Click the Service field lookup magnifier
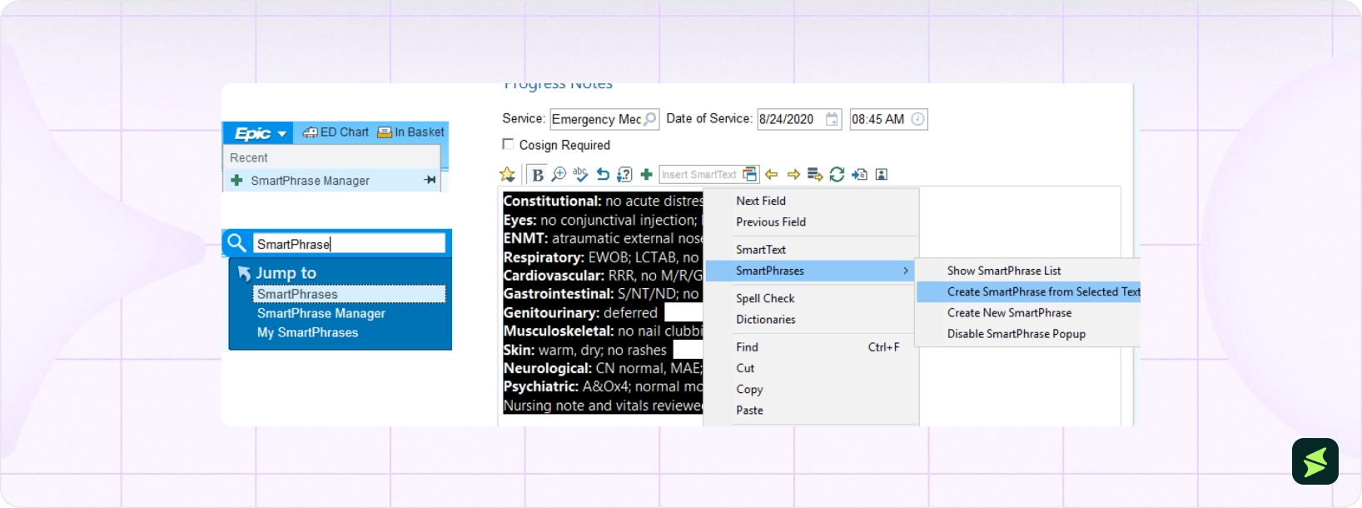Screen dimensions: 1362x508 pos(650,119)
